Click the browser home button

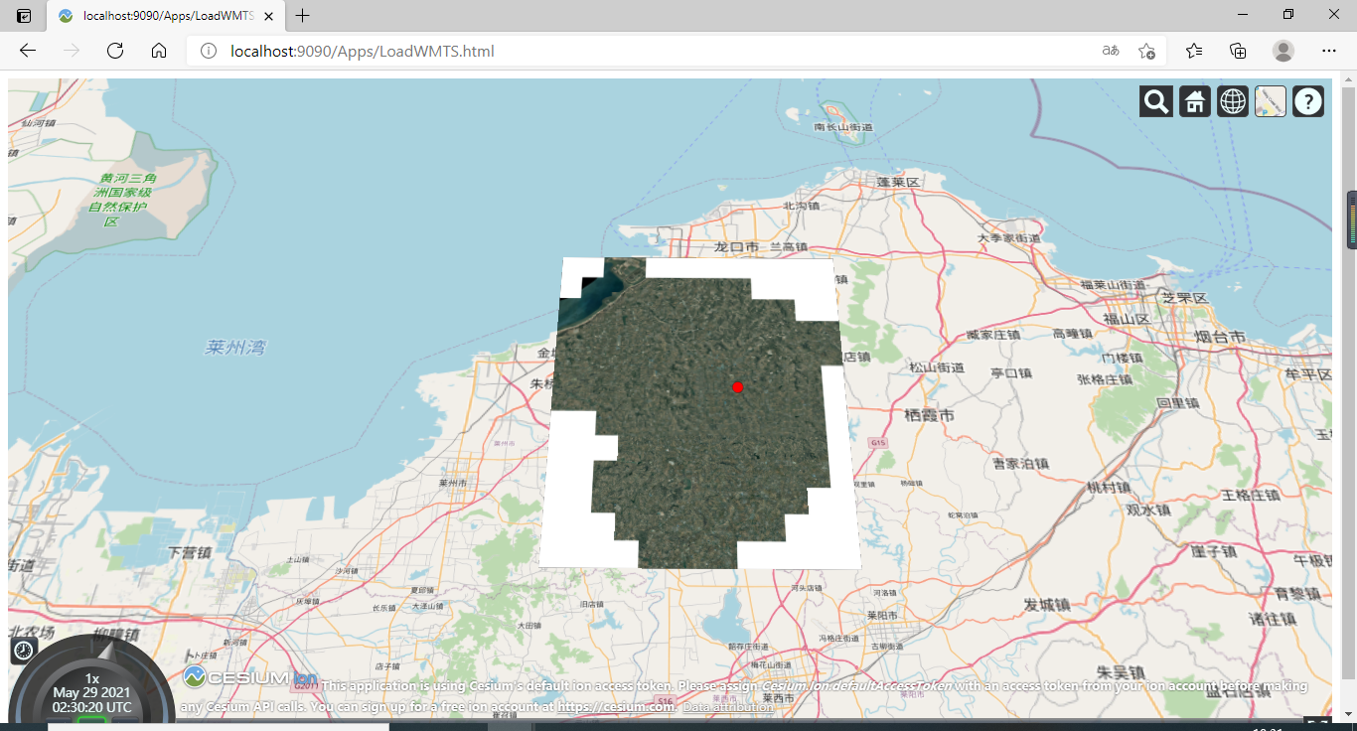(159, 51)
